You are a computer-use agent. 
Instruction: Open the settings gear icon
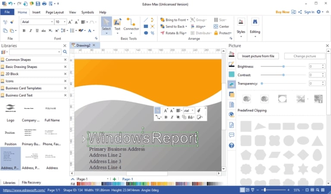pyautogui.click(x=319, y=12)
